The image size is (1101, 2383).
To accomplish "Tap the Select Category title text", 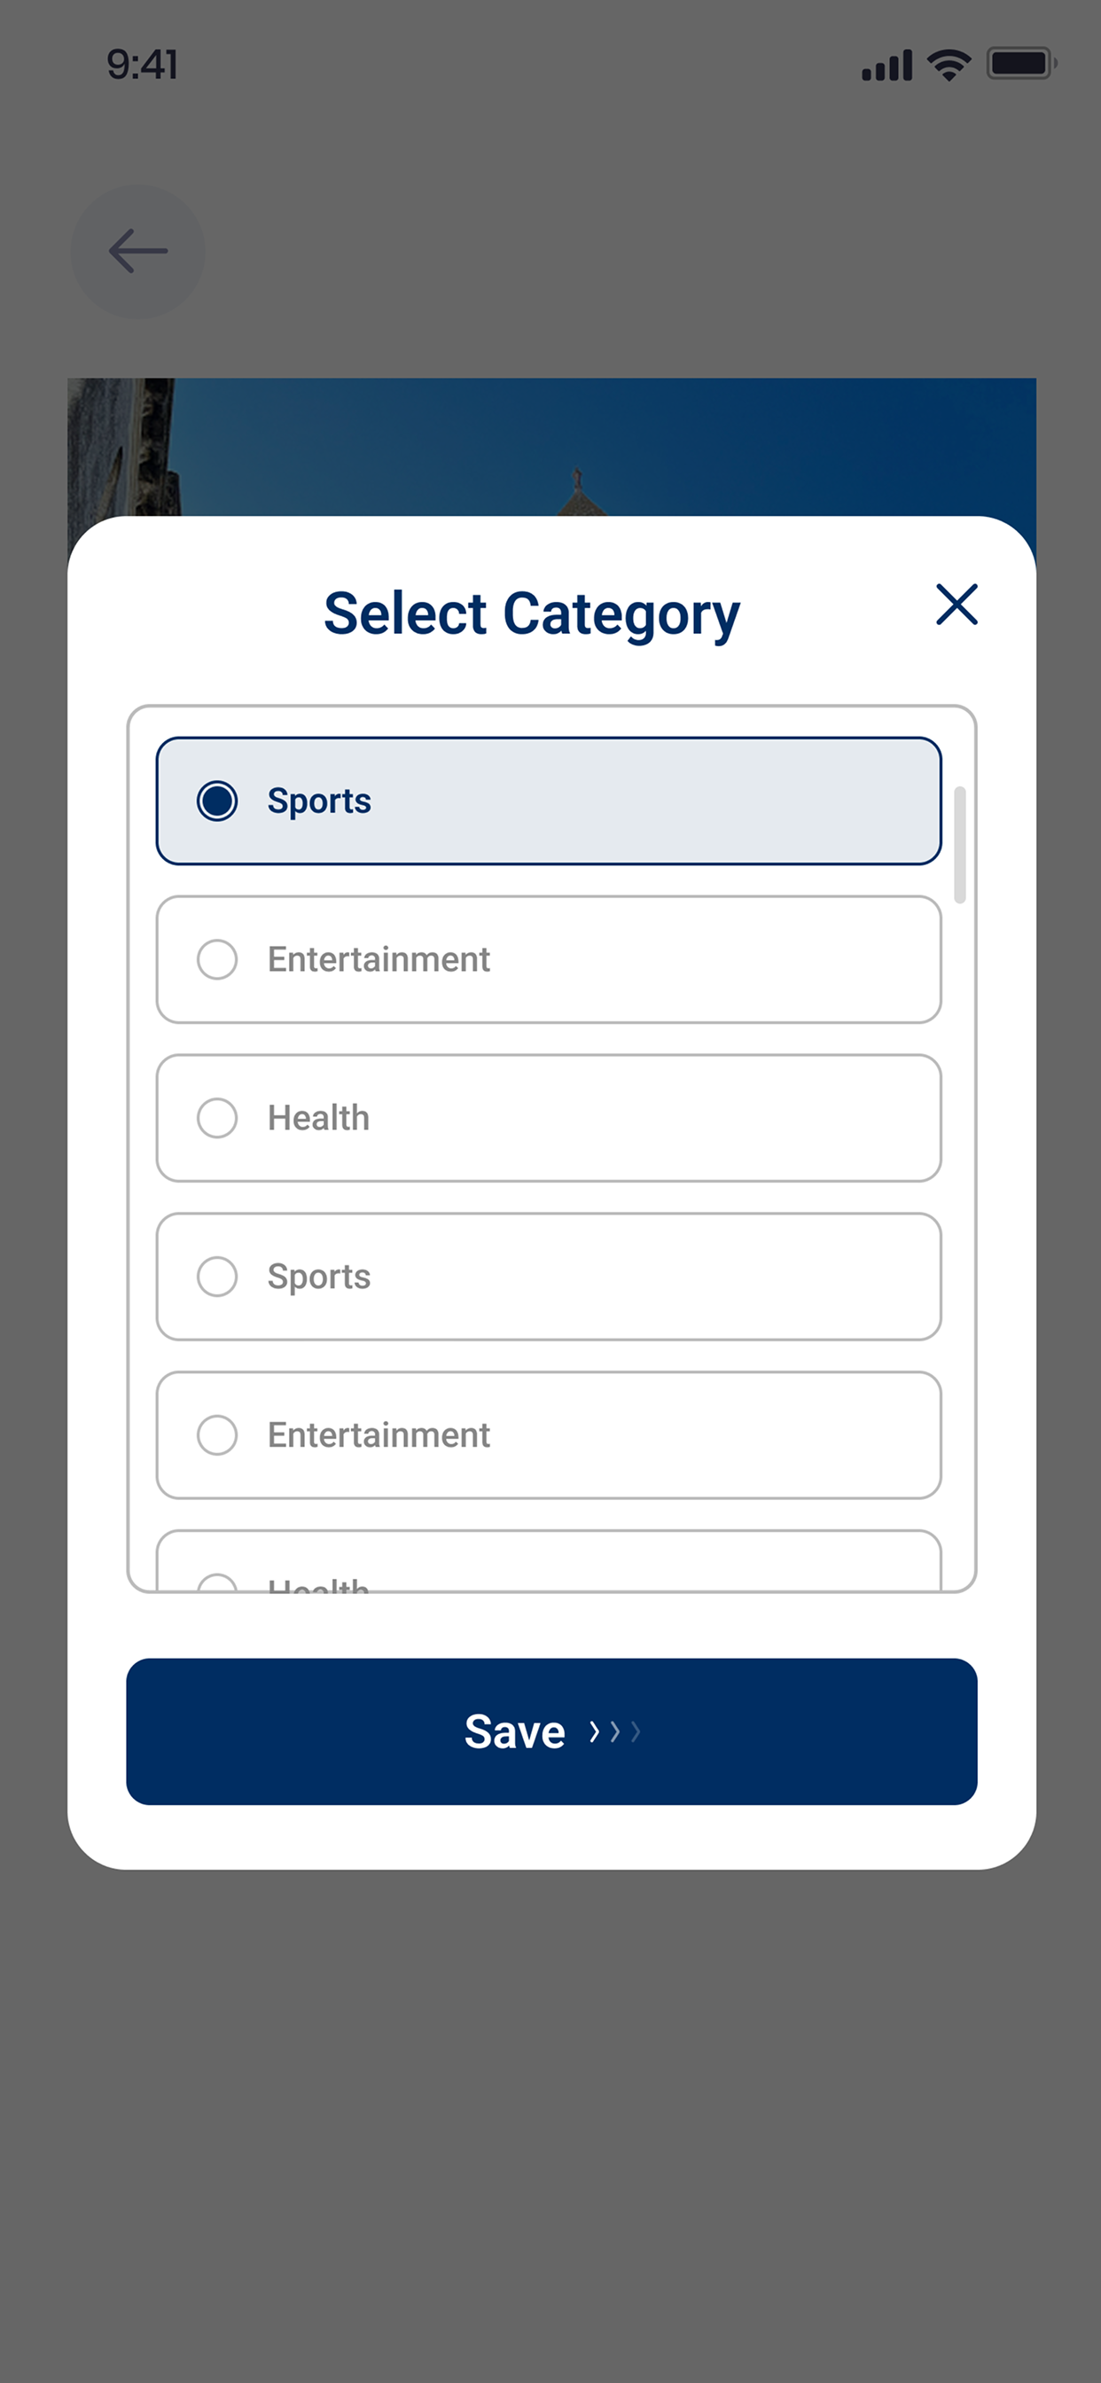I will pos(532,614).
